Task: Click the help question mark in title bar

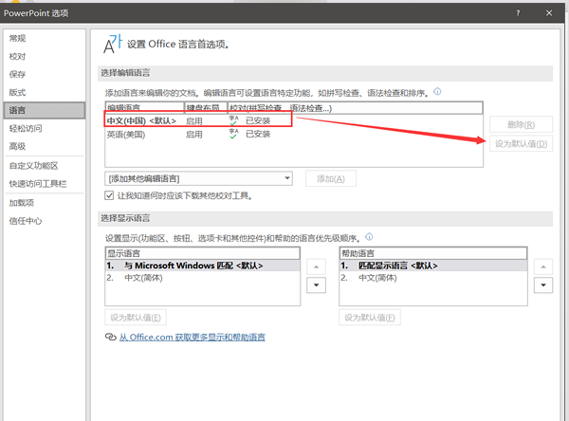Action: (x=518, y=13)
